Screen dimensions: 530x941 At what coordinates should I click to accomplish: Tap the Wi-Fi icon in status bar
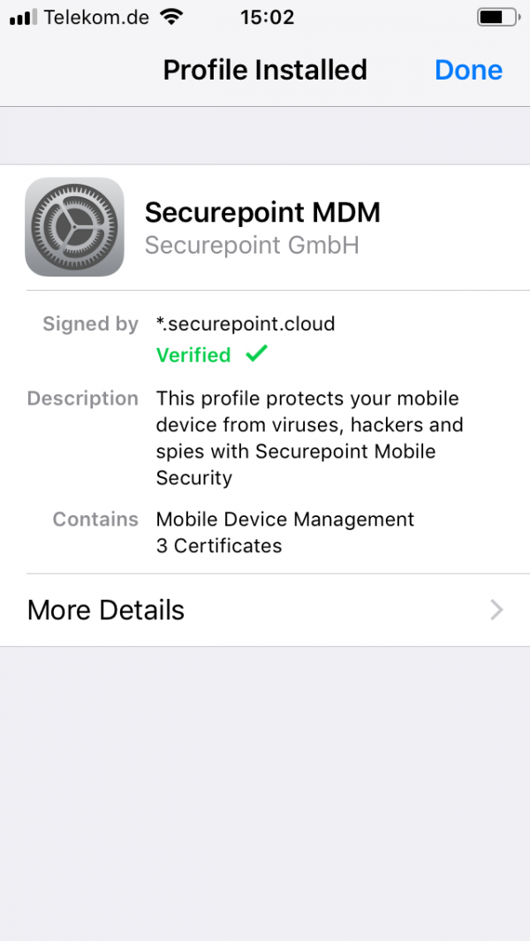pos(171,17)
